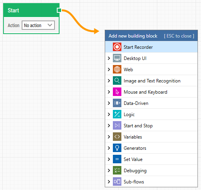The height and width of the screenshot is (190, 201).
Task: Select the Start and Stop entry
Action: [152, 125]
